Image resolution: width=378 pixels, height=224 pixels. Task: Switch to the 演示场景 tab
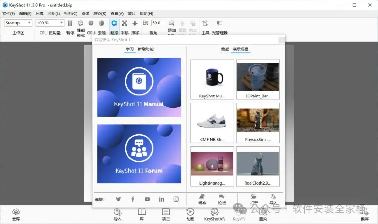tap(240, 49)
